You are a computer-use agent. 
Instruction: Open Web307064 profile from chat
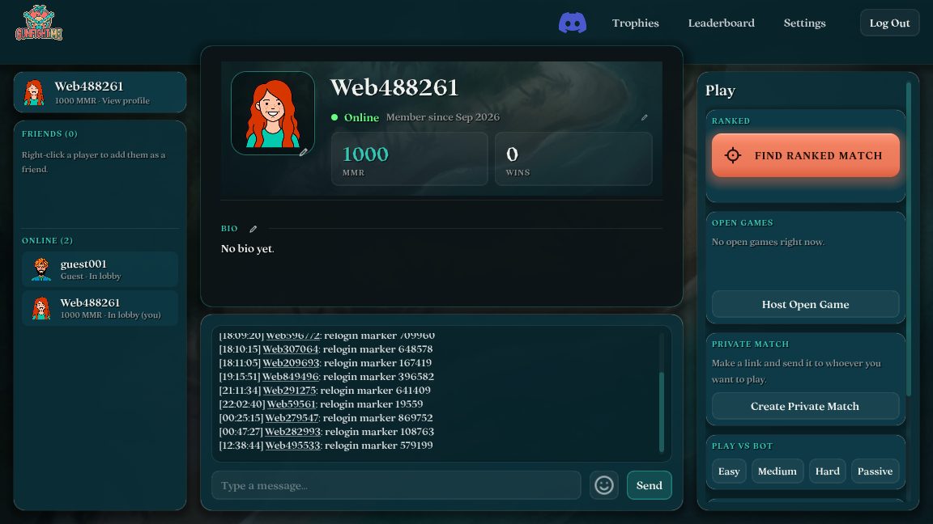point(291,349)
